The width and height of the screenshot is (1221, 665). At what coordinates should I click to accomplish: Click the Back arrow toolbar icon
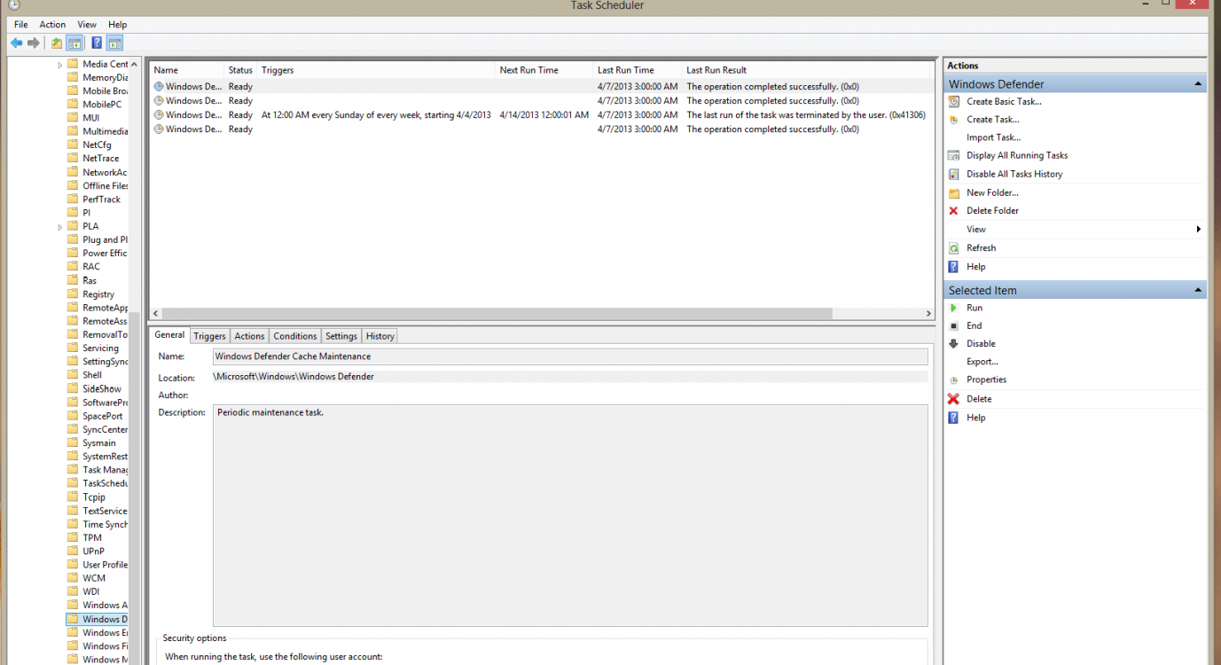17,43
